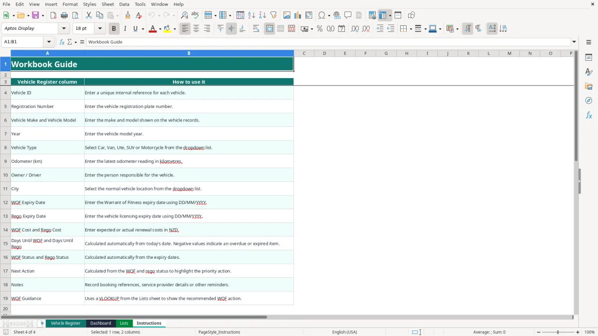Viewport: 598px width, 336px height.
Task: Toggle Wrap Text
Action: coord(256,29)
